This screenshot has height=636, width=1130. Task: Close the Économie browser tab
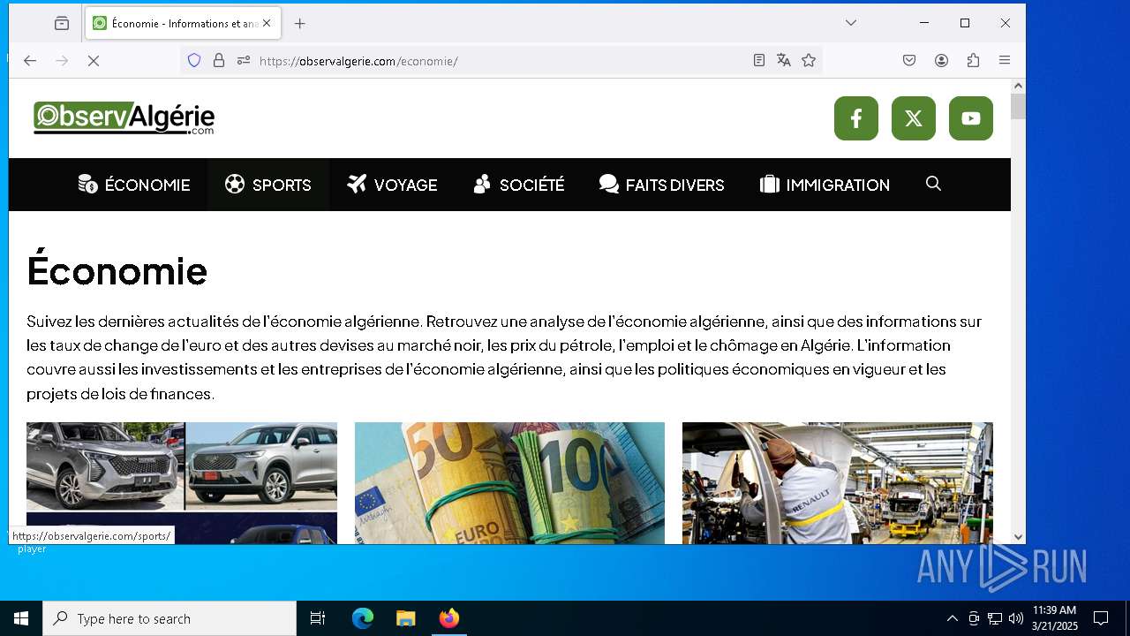tap(267, 24)
